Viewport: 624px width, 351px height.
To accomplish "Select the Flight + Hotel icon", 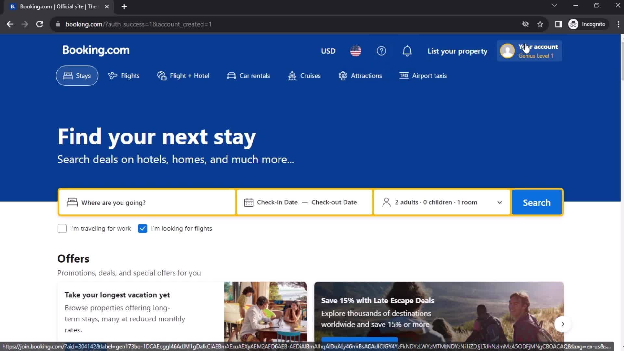I will click(161, 75).
